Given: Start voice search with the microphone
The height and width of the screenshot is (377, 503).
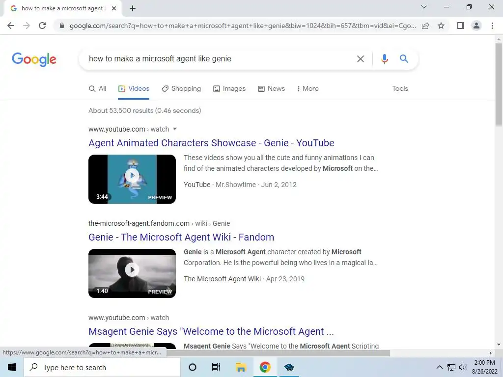Looking at the screenshot, I should click(x=384, y=59).
